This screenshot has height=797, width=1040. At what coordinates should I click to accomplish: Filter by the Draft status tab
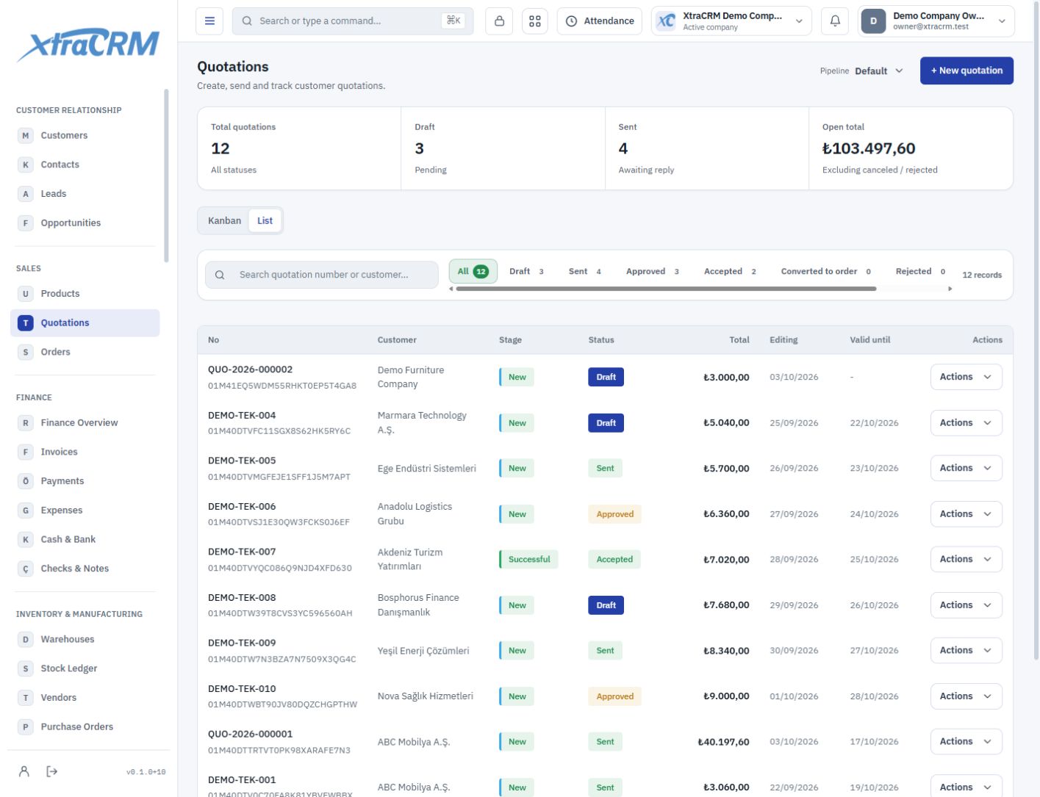pyautogui.click(x=526, y=272)
